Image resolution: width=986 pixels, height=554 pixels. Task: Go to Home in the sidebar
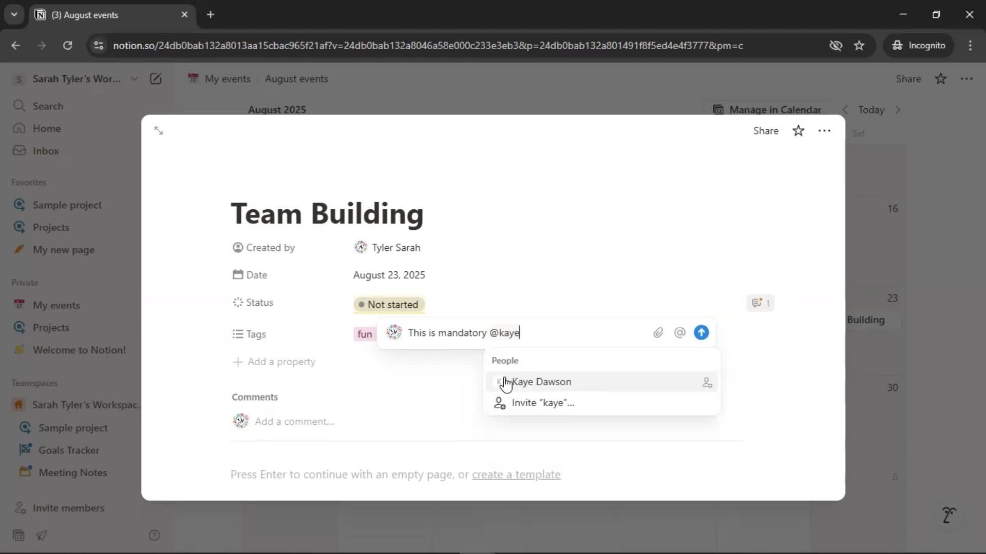click(x=47, y=128)
